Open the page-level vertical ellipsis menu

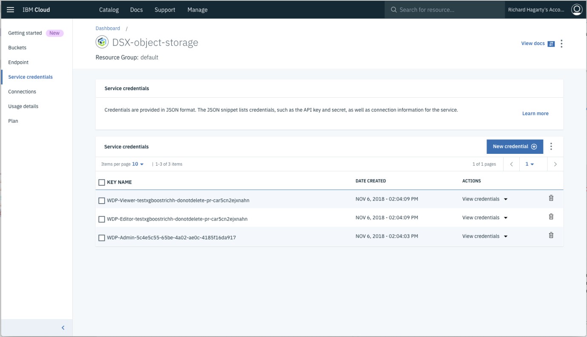561,43
